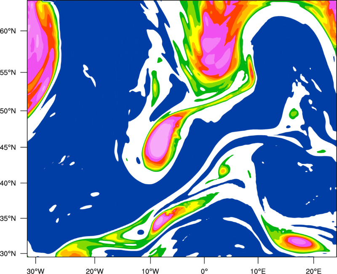Click the pink teardrop blob near 45°N 10°W
The image size is (337, 274).
pyautogui.click(x=161, y=140)
